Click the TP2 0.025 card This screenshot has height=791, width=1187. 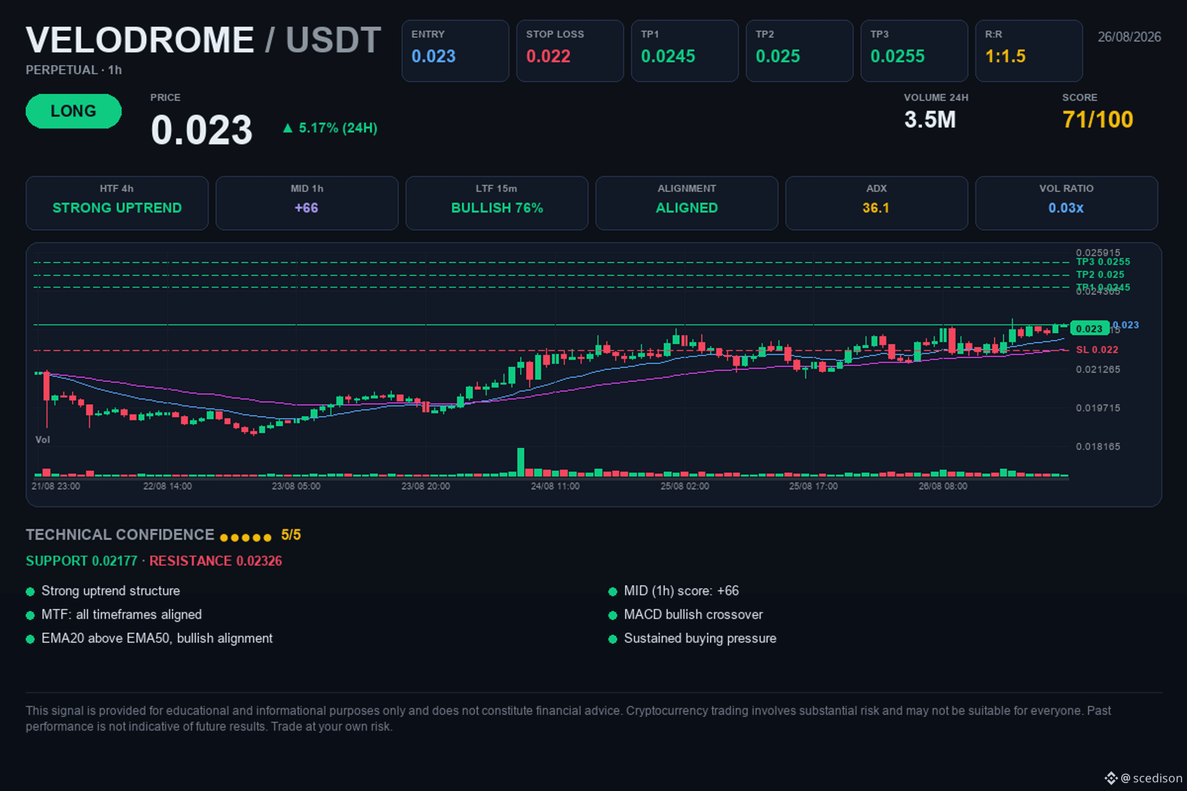799,50
